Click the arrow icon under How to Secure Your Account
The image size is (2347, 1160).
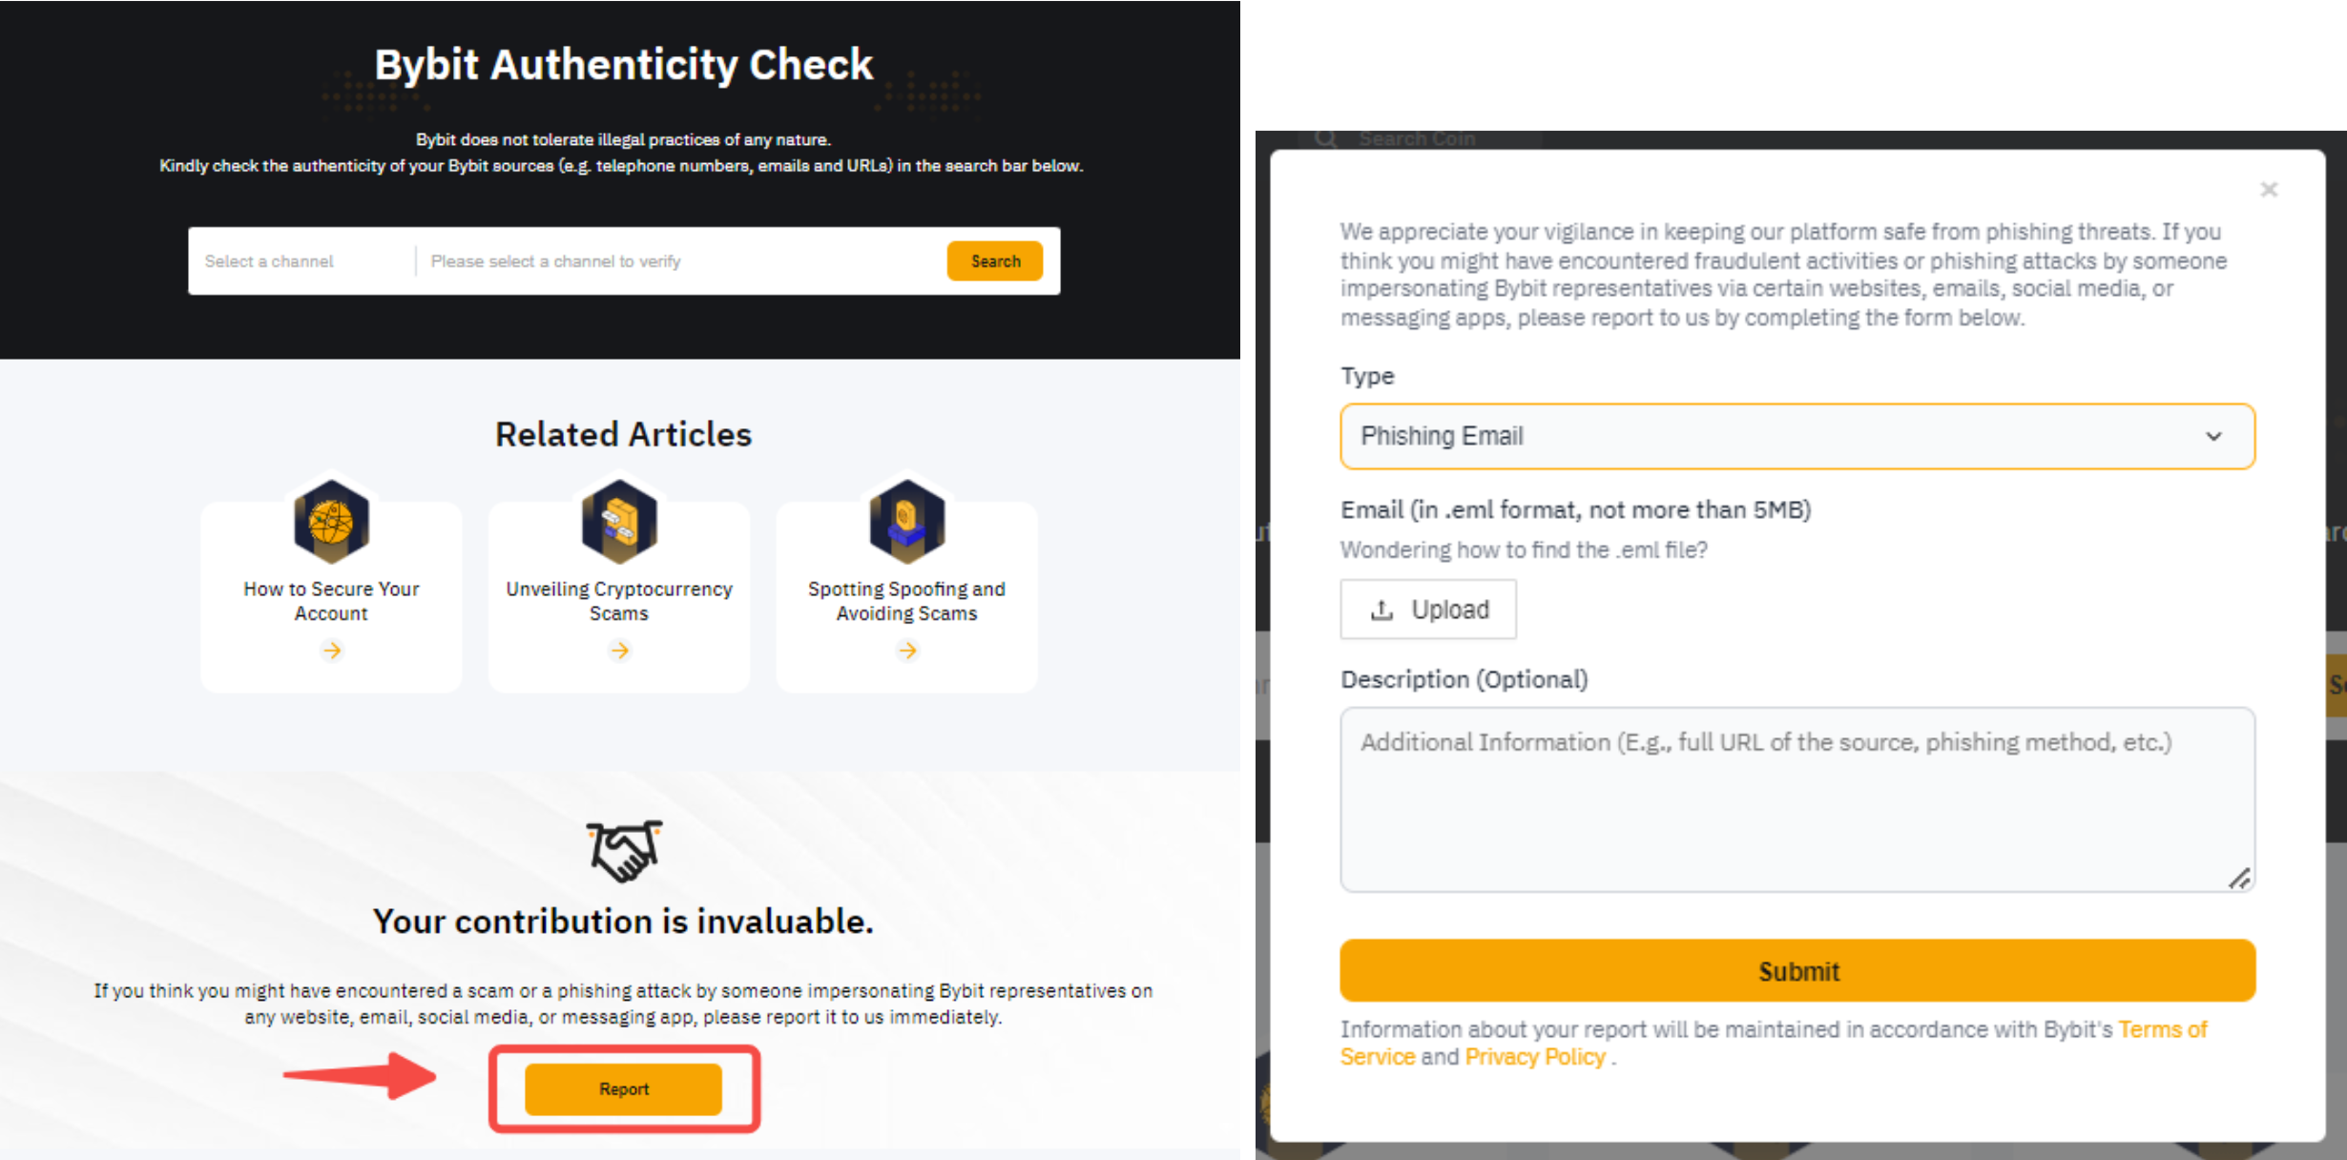(331, 650)
